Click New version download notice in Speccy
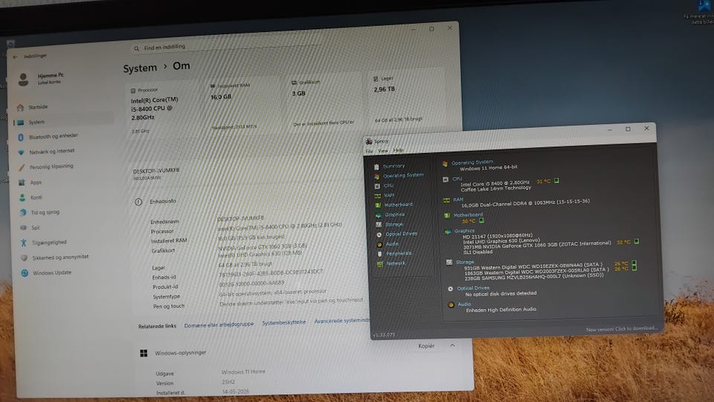The image size is (714, 402). click(622, 328)
